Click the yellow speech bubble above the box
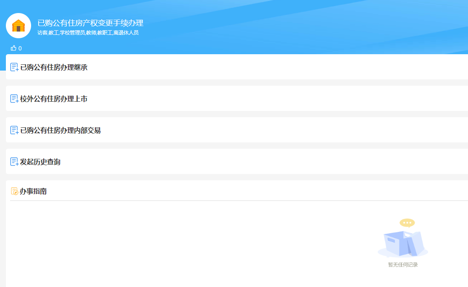This screenshot has width=468, height=287. (x=407, y=223)
